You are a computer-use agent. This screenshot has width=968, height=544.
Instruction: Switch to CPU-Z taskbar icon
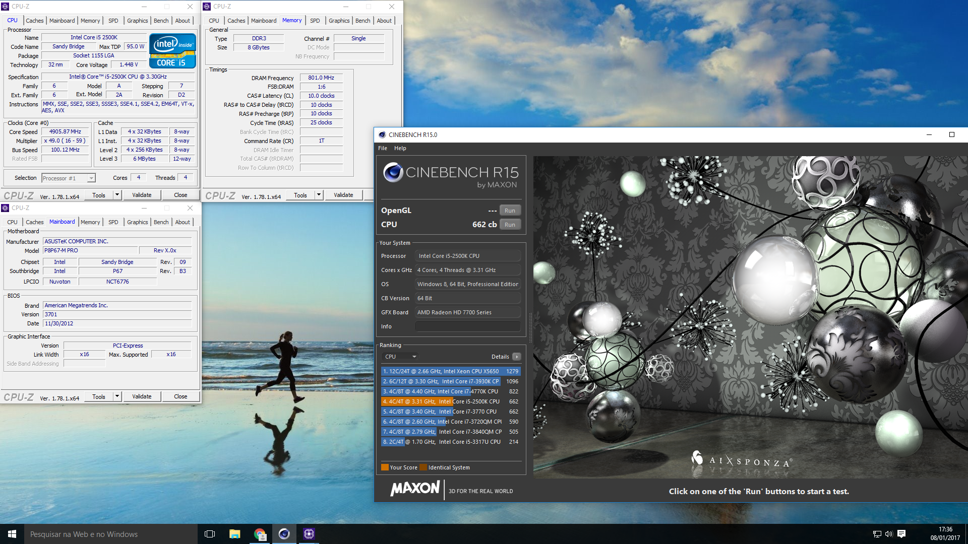(309, 534)
